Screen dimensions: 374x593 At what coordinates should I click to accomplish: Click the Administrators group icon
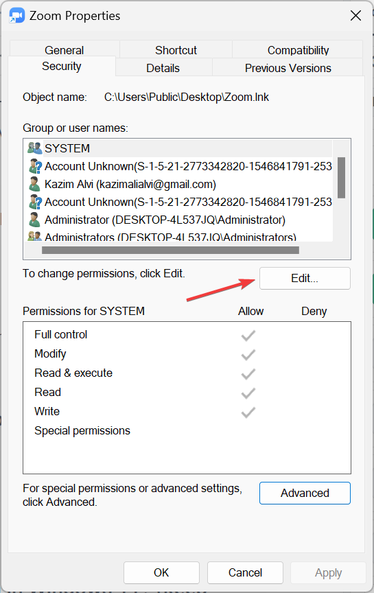pos(35,236)
